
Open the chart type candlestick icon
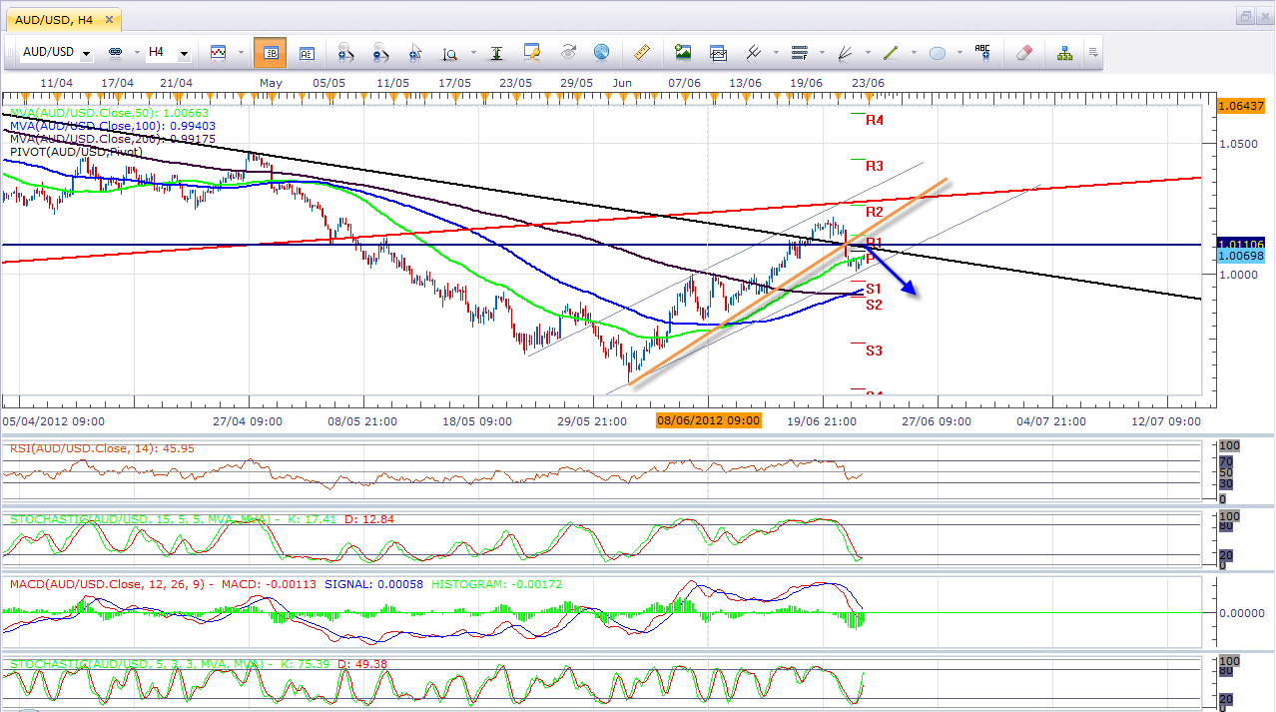[x=218, y=52]
